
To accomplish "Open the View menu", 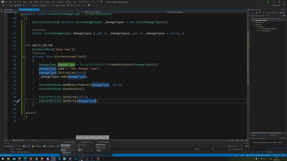I will [x=15, y=2].
